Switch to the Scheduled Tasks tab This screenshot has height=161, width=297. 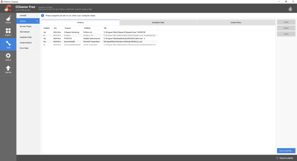coord(158,22)
